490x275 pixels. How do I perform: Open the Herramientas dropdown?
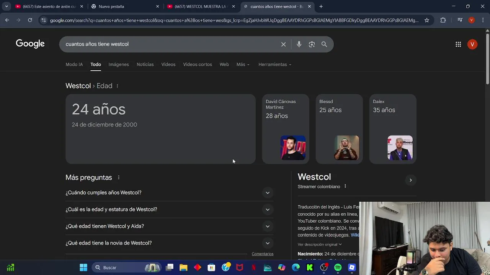pos(275,65)
